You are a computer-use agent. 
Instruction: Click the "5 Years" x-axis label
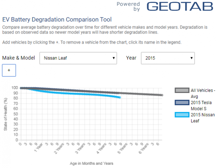click(x=122, y=149)
